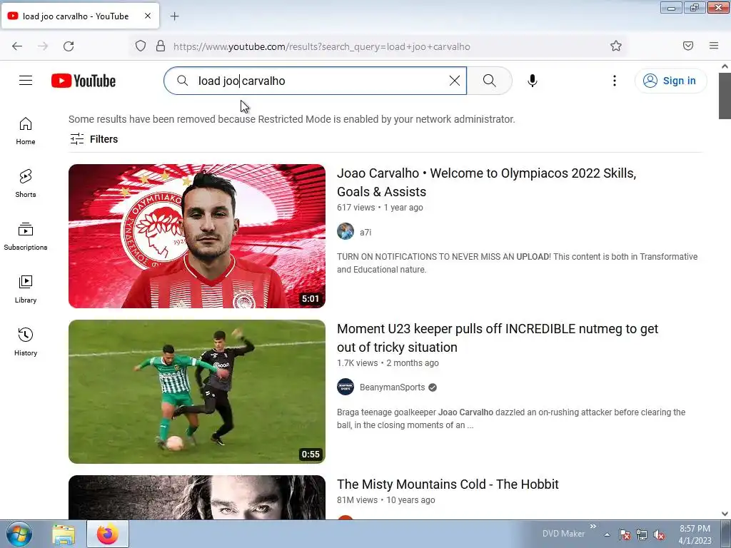The image size is (731, 548).
Task: Clear the search box with X
Action: (455, 81)
